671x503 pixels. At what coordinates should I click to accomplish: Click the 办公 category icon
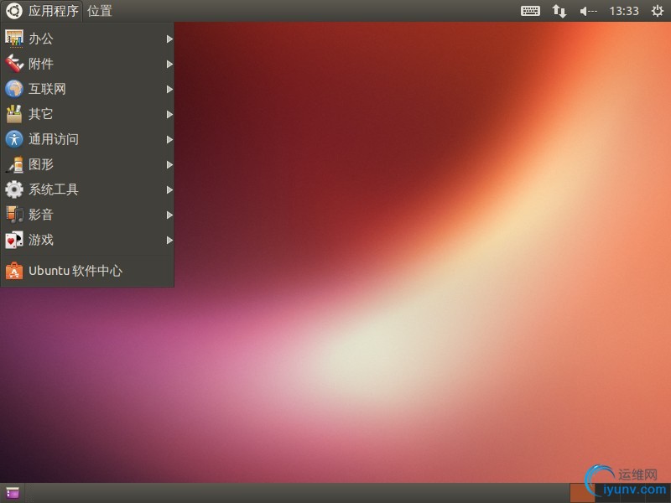click(x=14, y=39)
